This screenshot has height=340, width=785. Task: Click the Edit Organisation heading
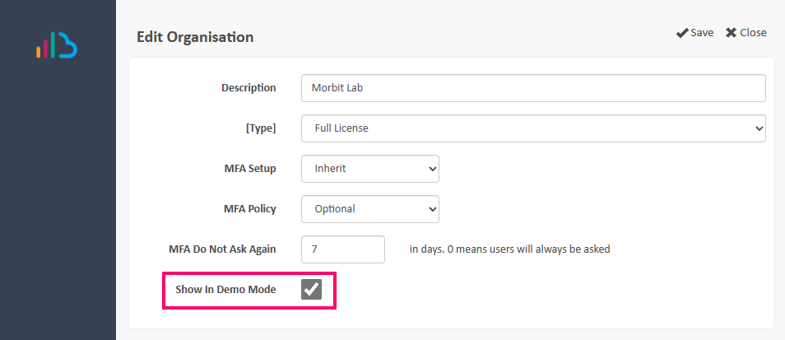pyautogui.click(x=195, y=37)
